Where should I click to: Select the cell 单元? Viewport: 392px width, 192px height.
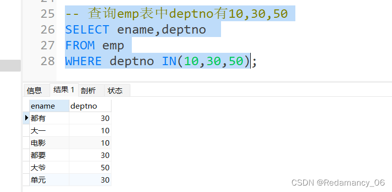tap(49, 180)
